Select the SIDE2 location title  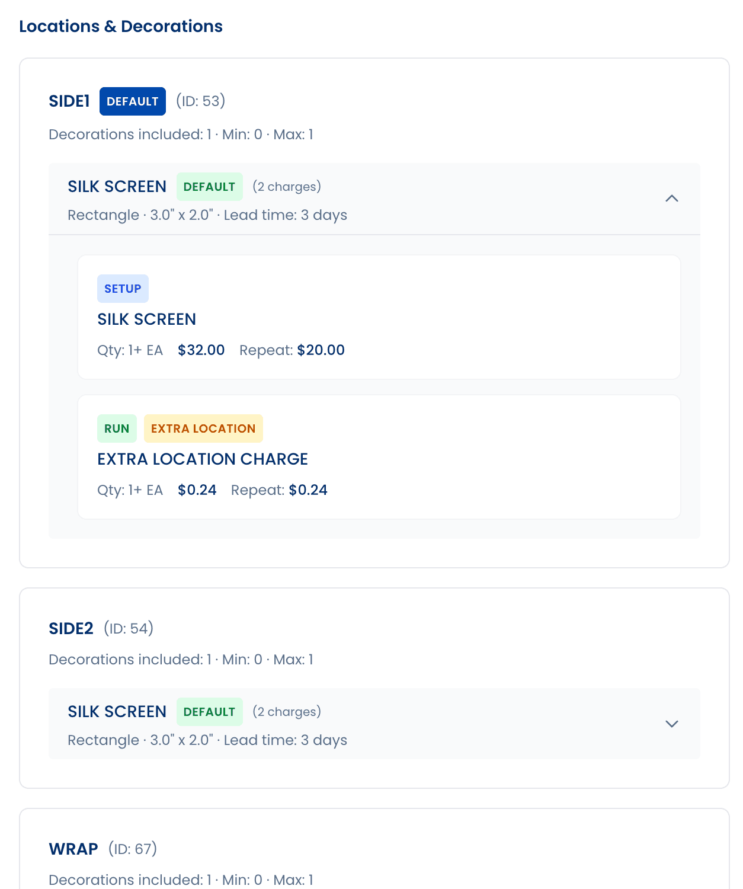click(x=71, y=628)
